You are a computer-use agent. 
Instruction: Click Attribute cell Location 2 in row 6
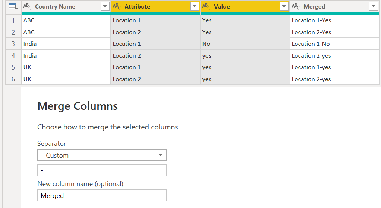point(155,79)
